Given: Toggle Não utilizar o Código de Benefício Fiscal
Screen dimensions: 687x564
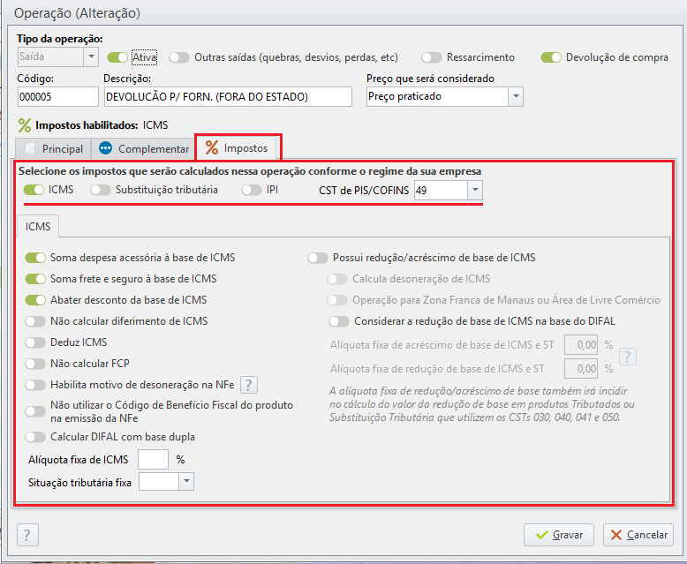Looking at the screenshot, I should [35, 411].
